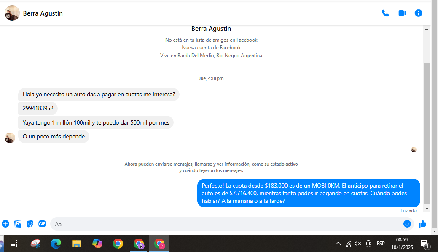Open the conversation information icon

click(418, 13)
